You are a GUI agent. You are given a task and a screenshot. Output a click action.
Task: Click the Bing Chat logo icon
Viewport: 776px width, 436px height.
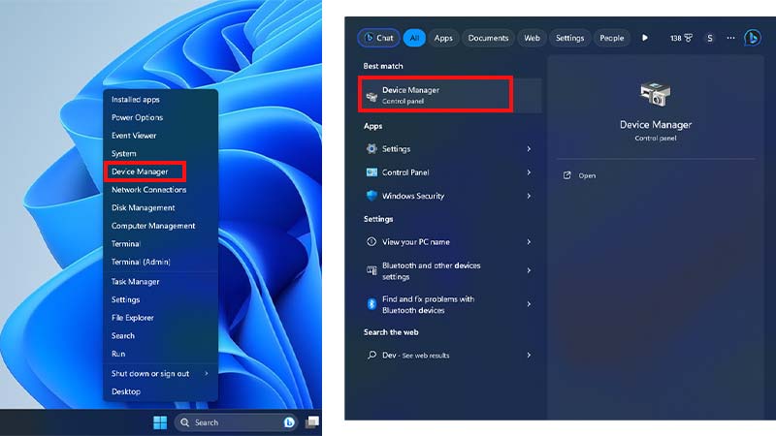[x=753, y=38]
